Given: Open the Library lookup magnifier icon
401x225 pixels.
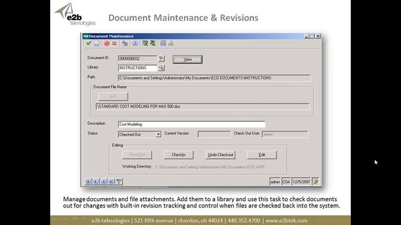Looking at the screenshot, I should (162, 68).
